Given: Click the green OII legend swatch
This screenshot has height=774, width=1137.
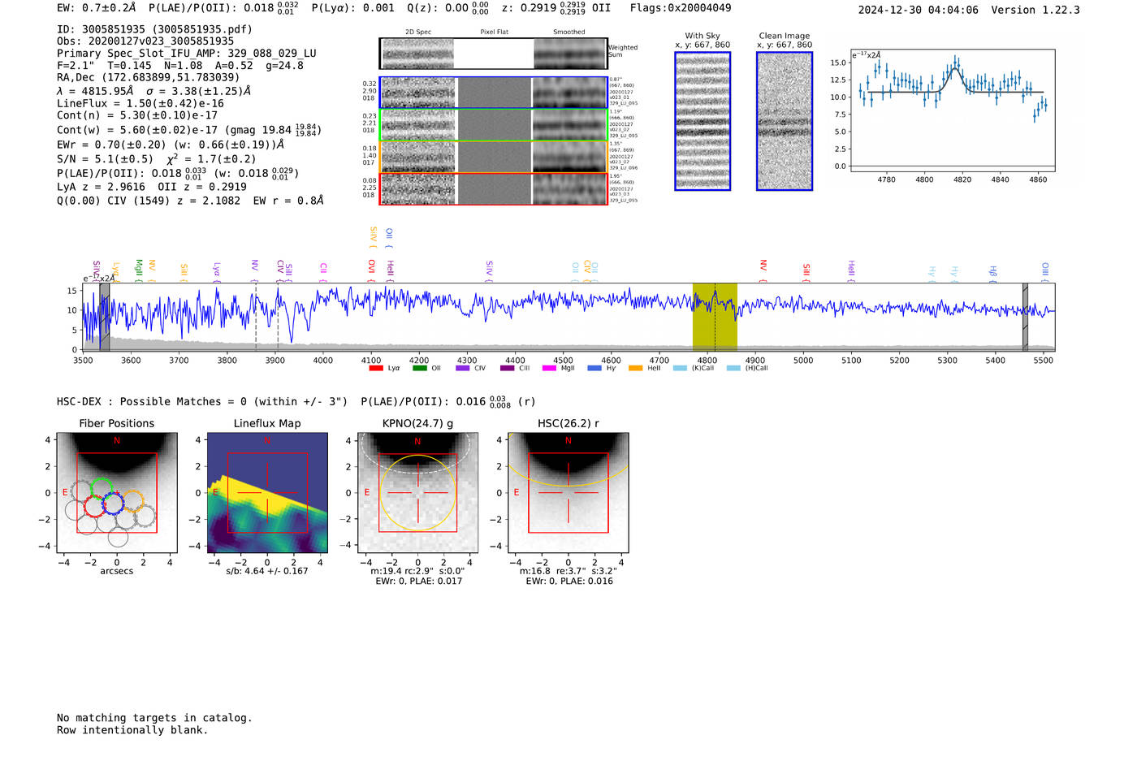Looking at the screenshot, I should [419, 369].
